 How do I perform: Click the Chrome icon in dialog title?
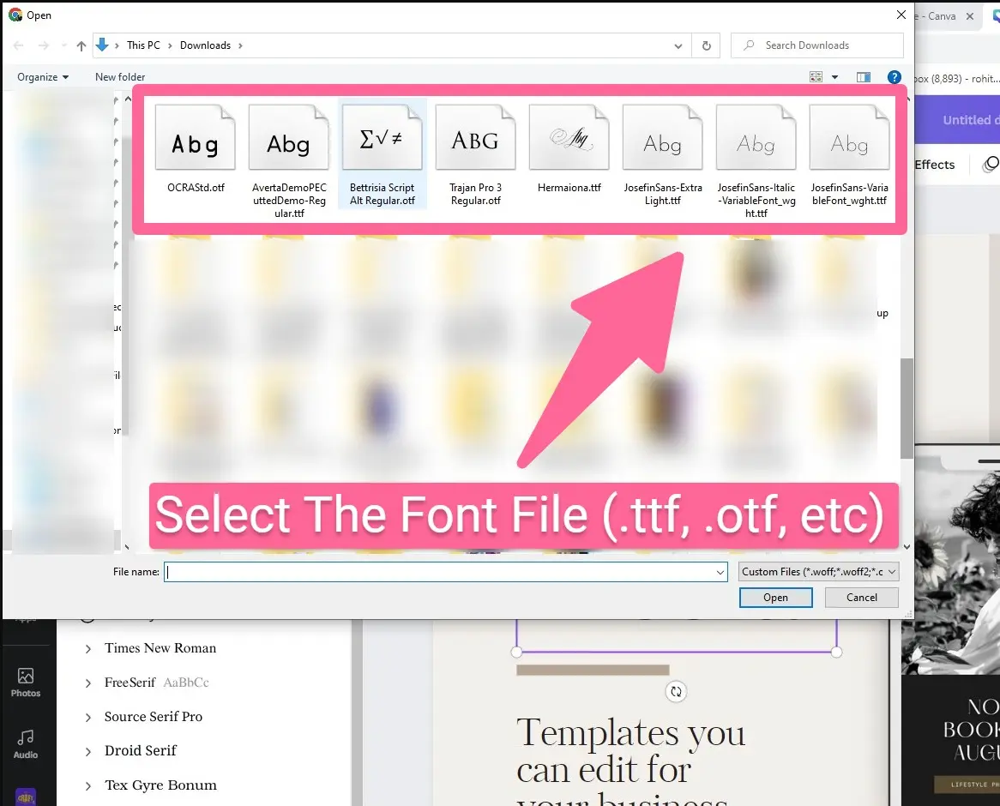[15, 15]
